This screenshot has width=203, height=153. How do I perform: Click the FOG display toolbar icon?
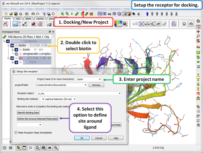100,14
